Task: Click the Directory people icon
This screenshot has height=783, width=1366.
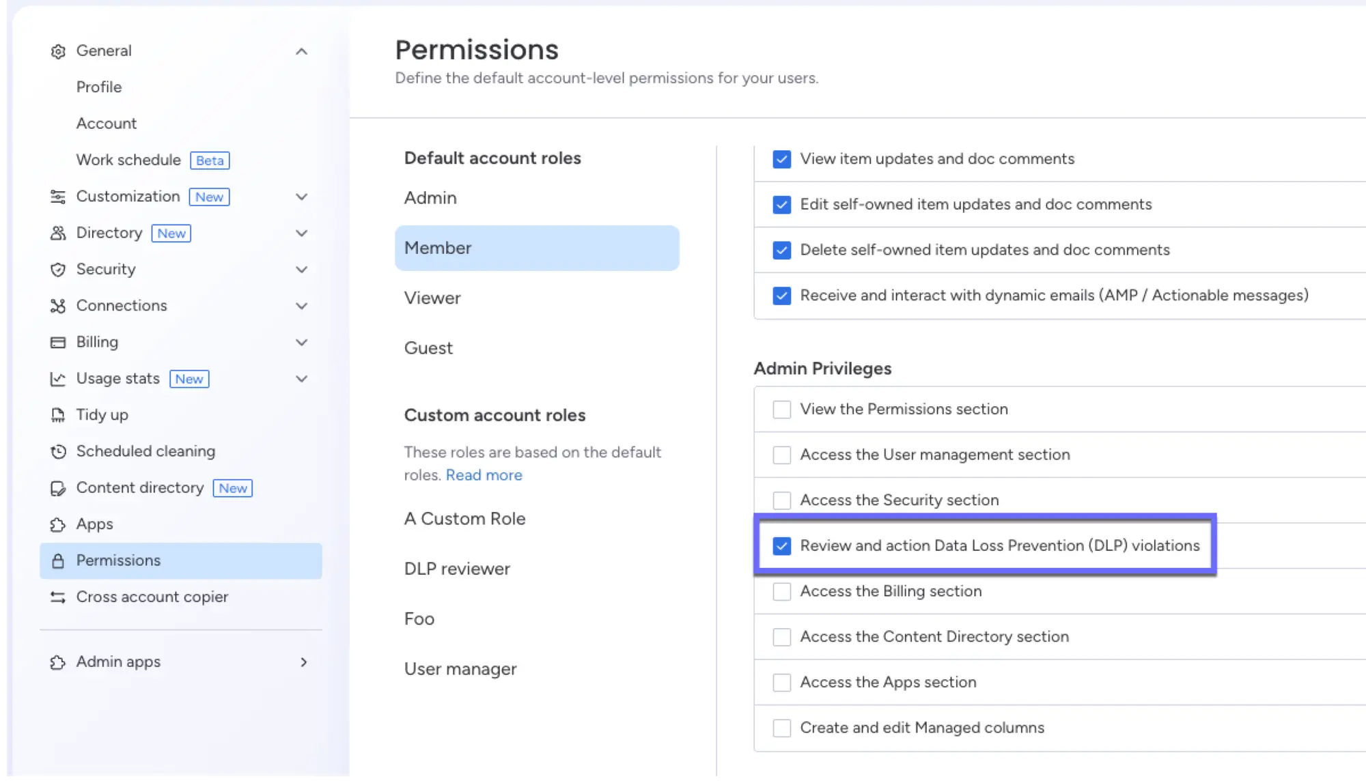Action: (x=58, y=233)
